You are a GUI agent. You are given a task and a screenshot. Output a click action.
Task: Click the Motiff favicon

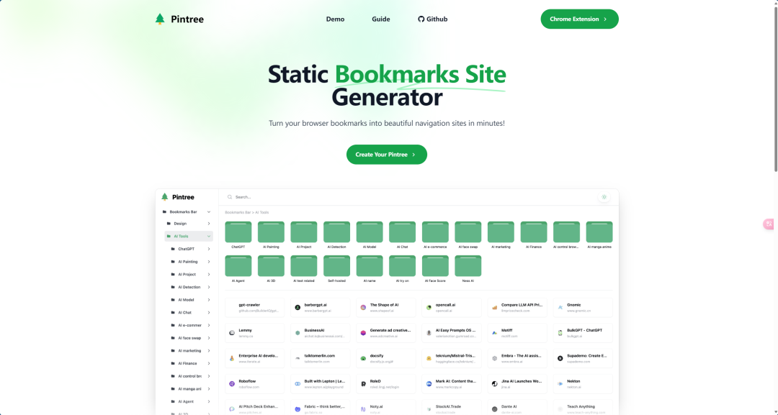click(495, 333)
